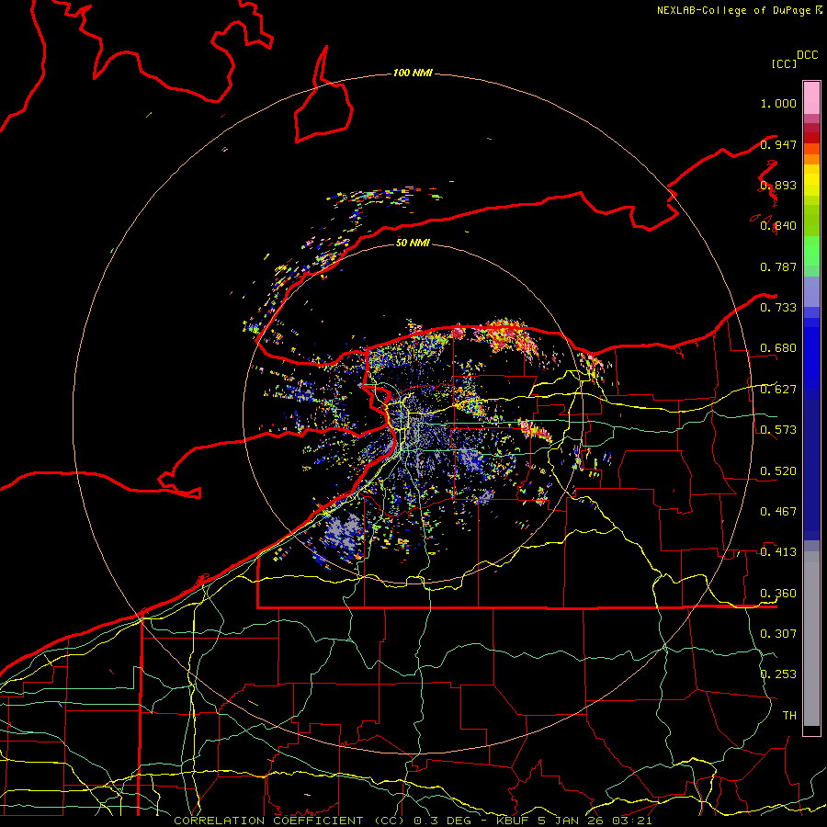Pick the bright green band of the color bar
The image size is (827, 827).
[811, 251]
